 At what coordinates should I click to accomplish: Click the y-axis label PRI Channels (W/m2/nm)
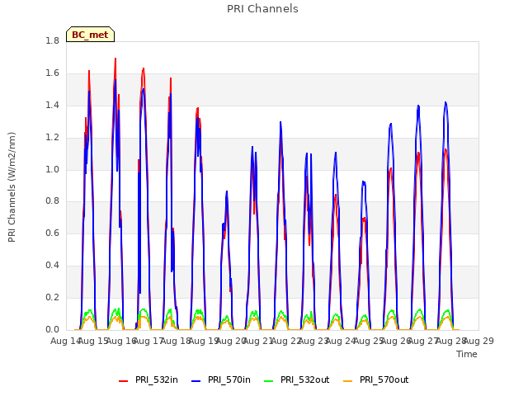click(x=12, y=187)
